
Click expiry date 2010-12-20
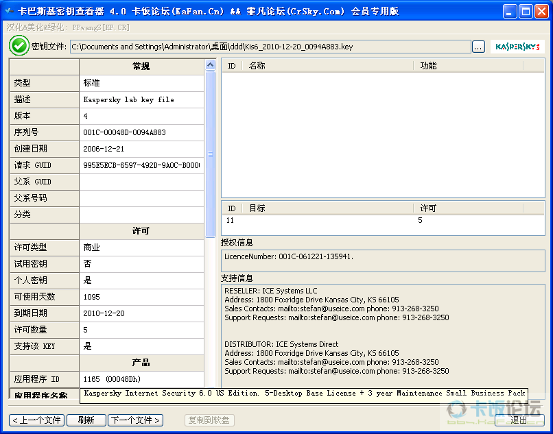tap(141, 313)
